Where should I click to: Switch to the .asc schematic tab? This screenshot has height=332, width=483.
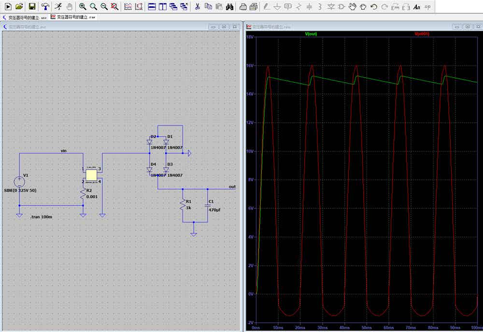(25, 17)
